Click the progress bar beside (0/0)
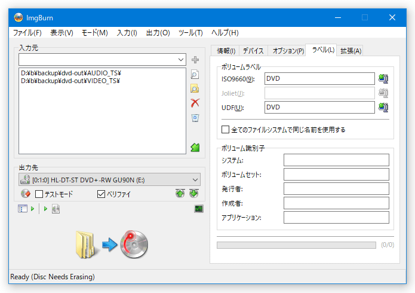 click(x=296, y=245)
